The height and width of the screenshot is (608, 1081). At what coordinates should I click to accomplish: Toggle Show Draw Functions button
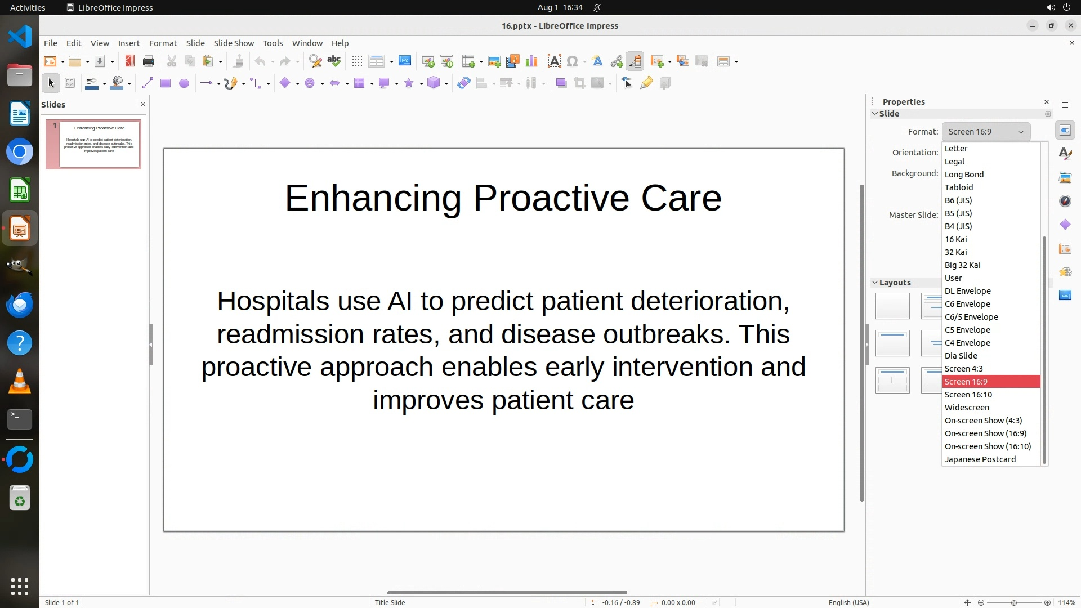point(635,61)
